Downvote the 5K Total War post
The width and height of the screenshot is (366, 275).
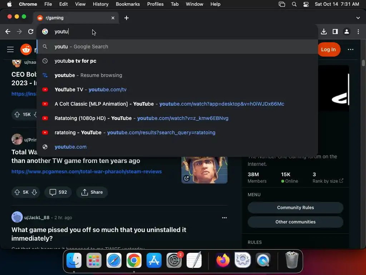coord(34,192)
